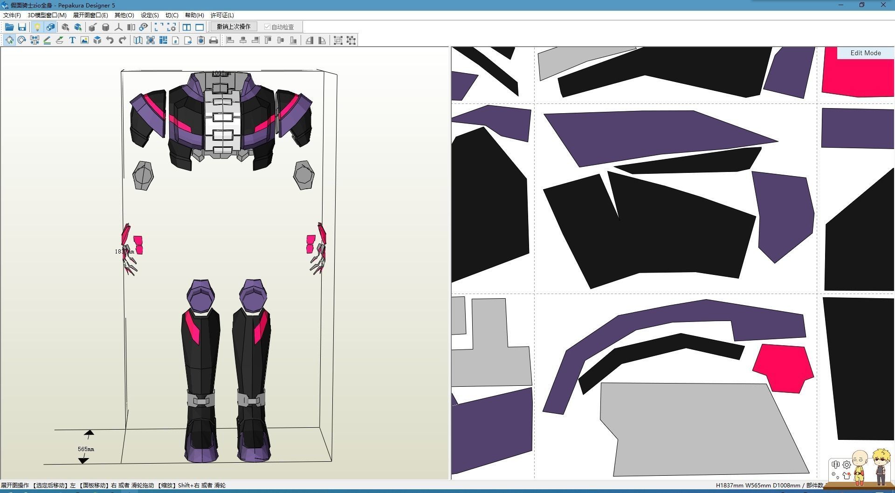The height and width of the screenshot is (493, 895).
Task: Click the open-lid box icon
Action: pos(93,27)
